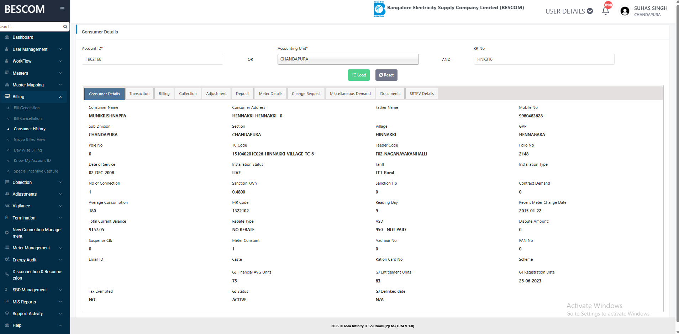
Task: Open the Billing tab
Action: pyautogui.click(x=164, y=94)
